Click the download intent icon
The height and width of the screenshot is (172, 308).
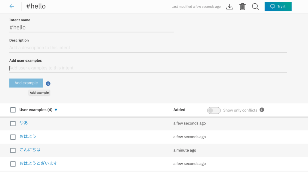click(x=229, y=7)
